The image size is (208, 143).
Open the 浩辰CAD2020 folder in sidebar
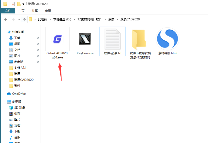coord(24,80)
